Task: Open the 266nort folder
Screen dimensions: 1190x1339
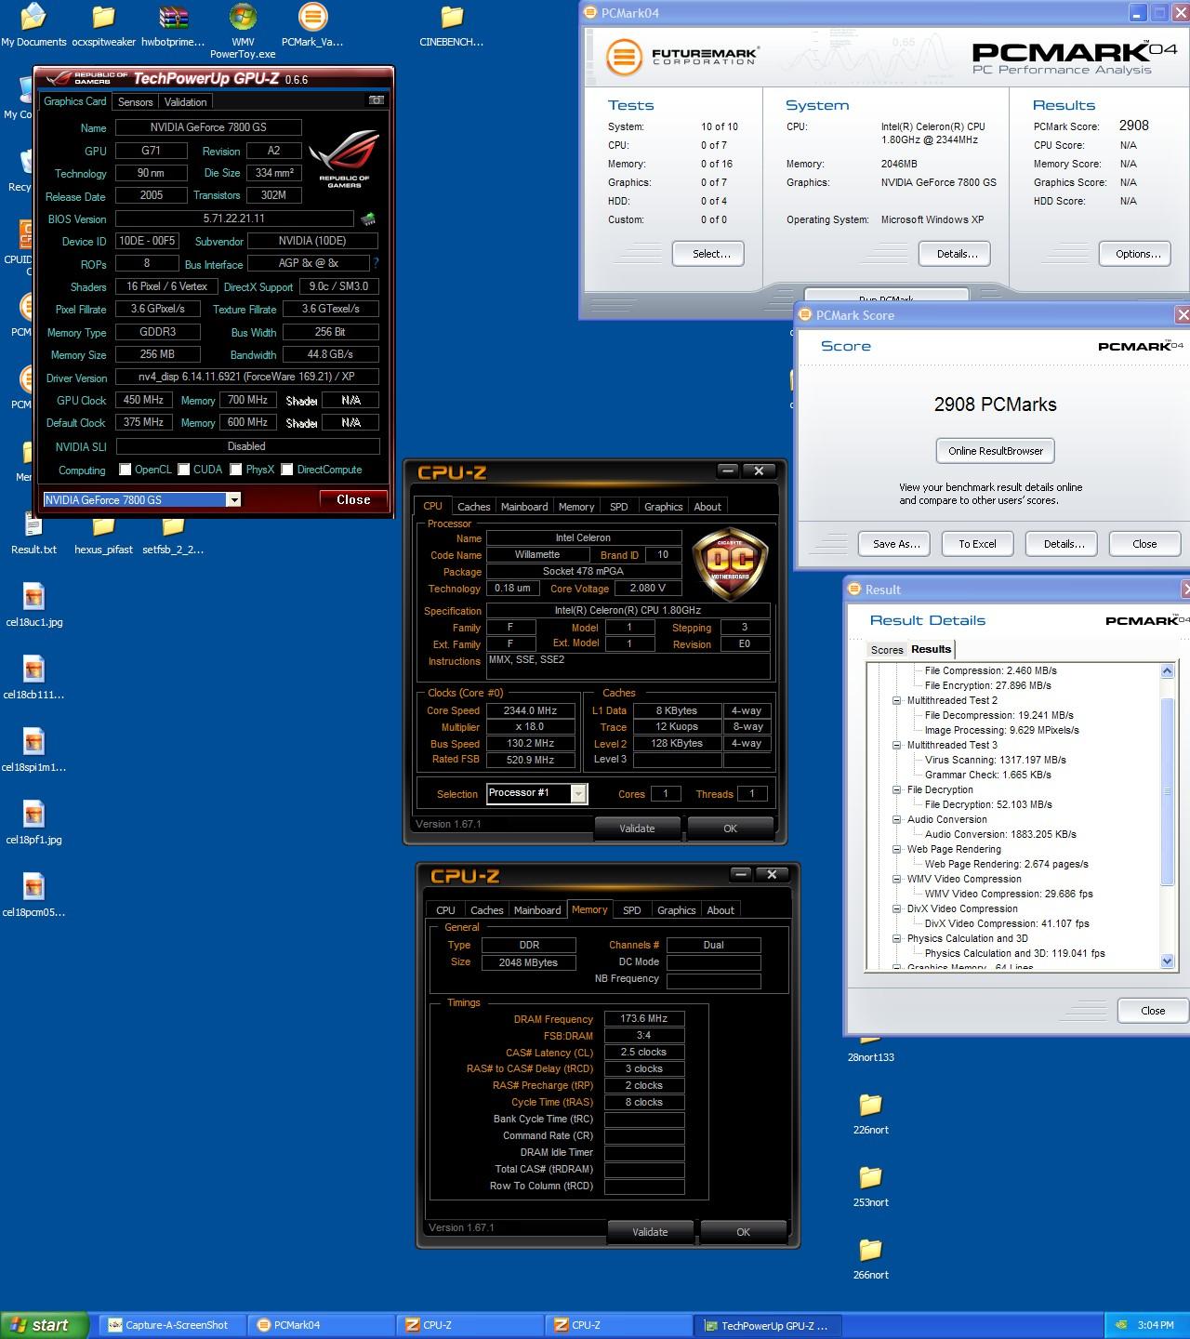Action: click(870, 1258)
